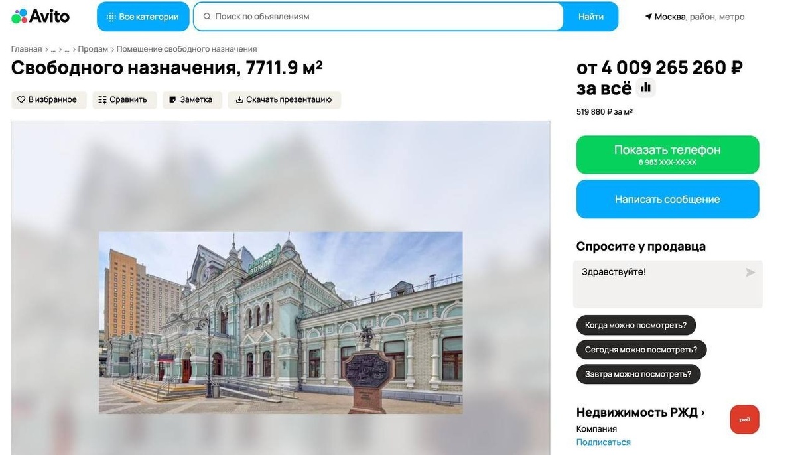Open the price statistics chart icon
796x455 pixels.
[x=645, y=88]
